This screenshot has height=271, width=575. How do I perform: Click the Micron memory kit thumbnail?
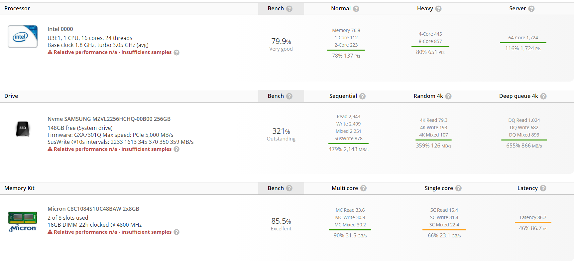click(23, 221)
